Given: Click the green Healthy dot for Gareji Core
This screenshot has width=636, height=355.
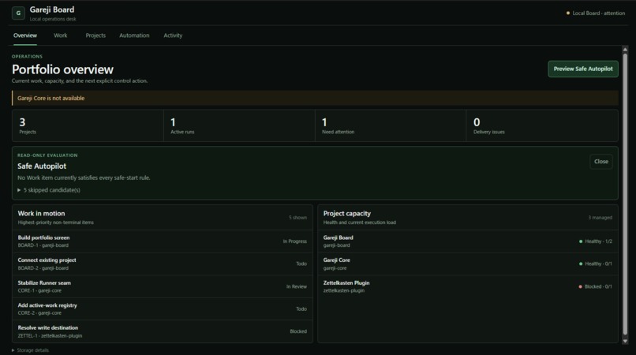Looking at the screenshot, I should (x=581, y=263).
